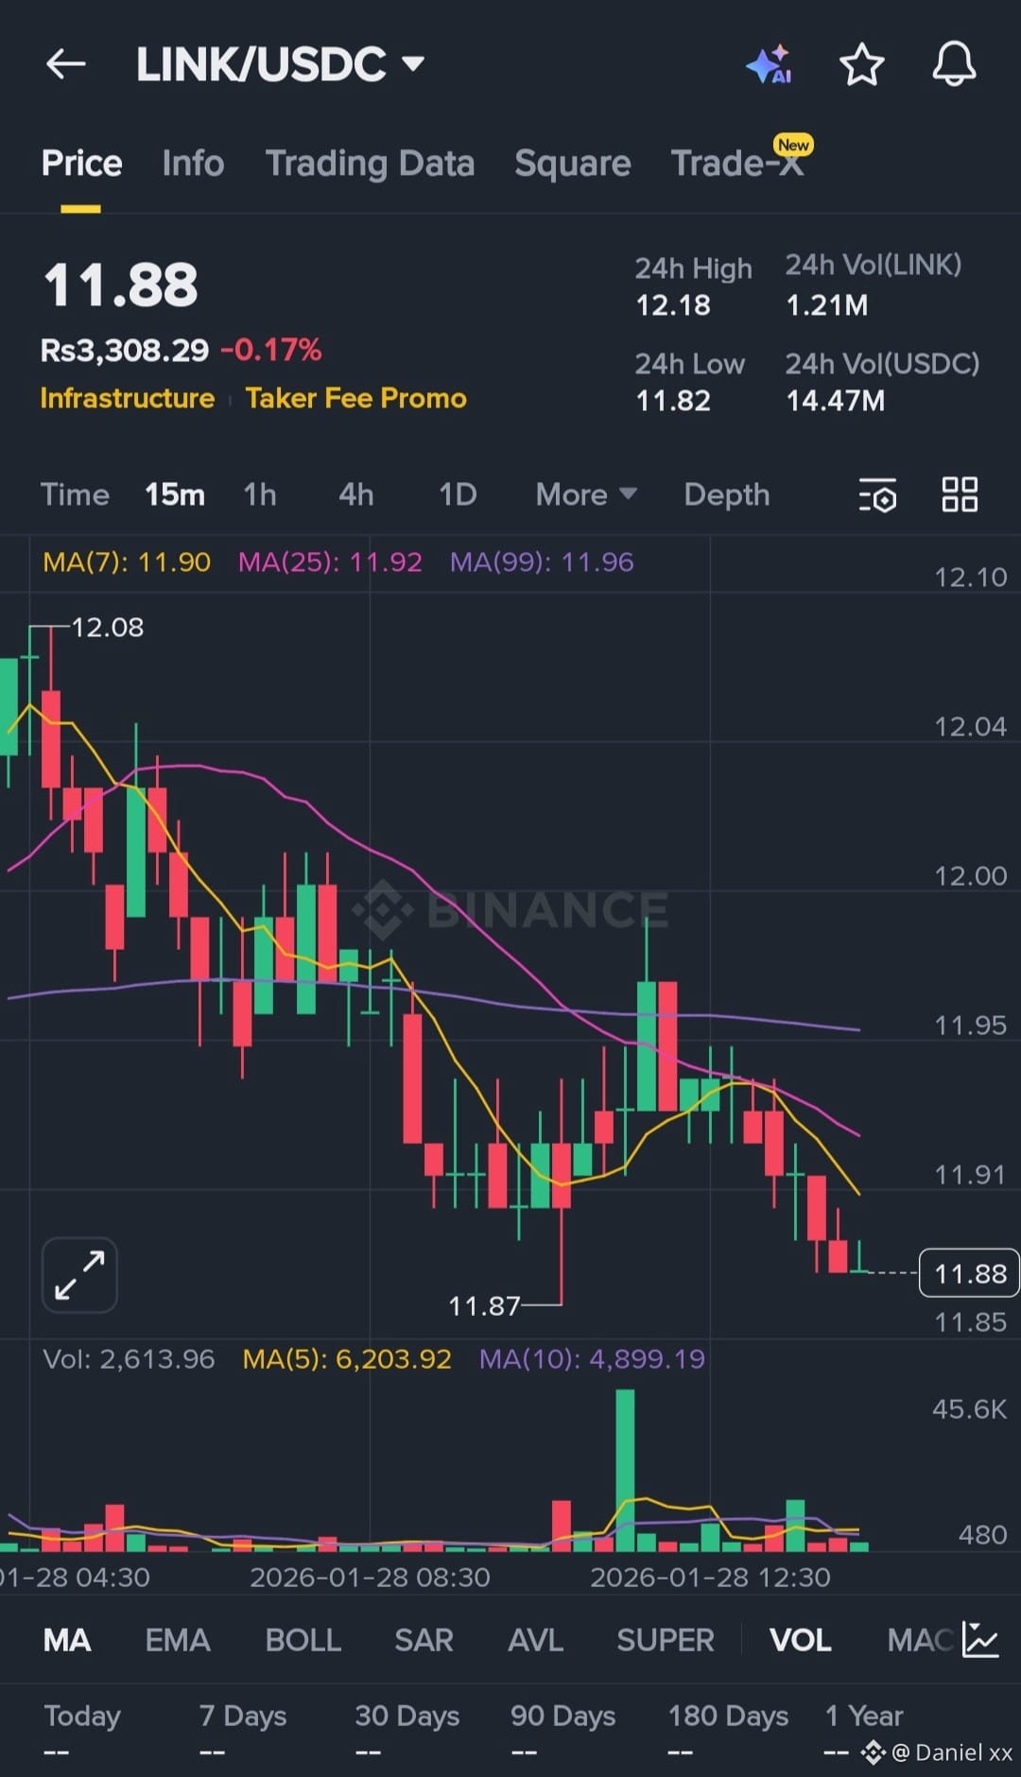Viewport: 1021px width, 1777px height.
Task: Tap the volume MA(10): 4,899.19 readout
Action: point(592,1359)
